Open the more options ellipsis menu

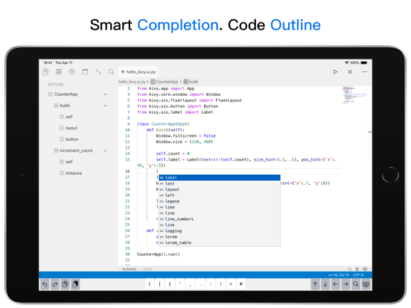[x=365, y=71]
